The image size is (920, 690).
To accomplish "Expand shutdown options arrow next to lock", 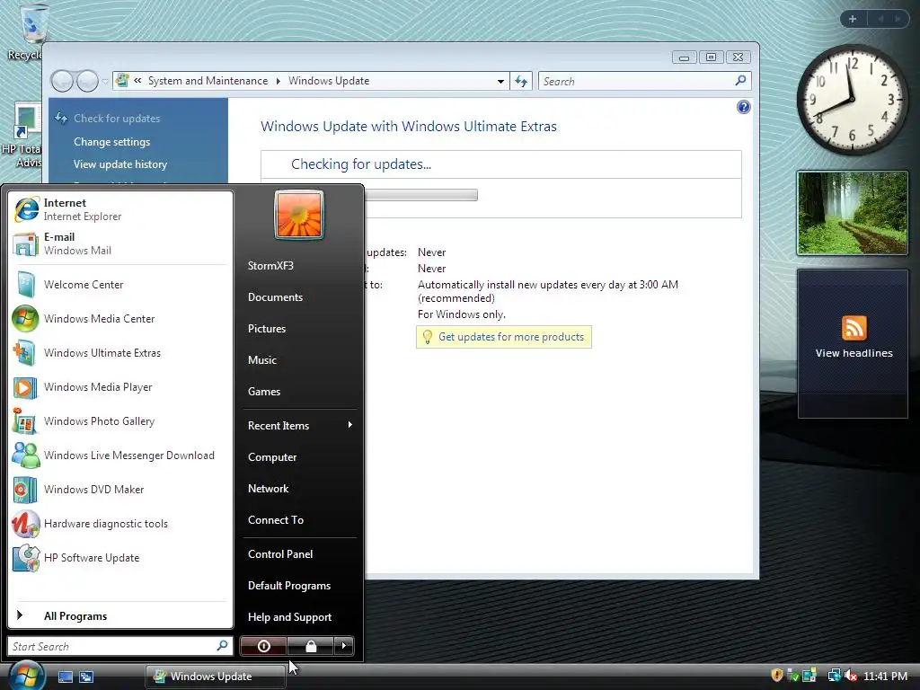I will [344, 646].
